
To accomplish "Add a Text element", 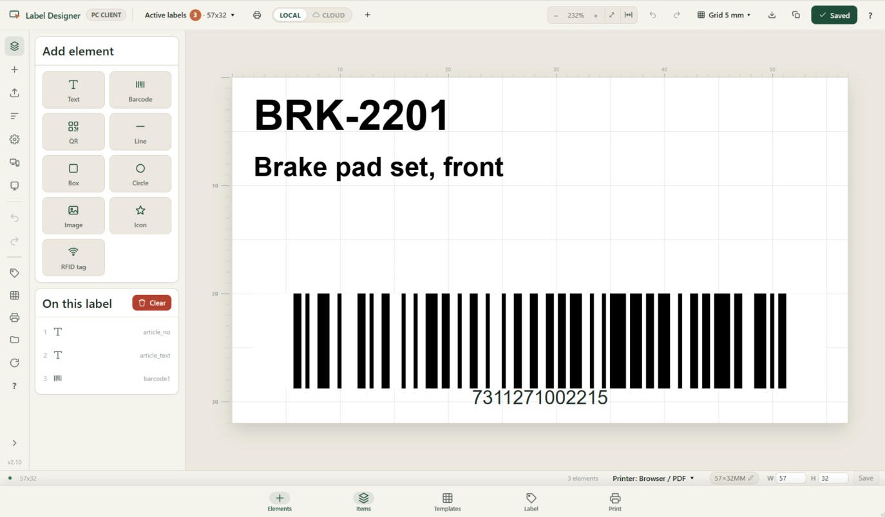I will [x=73, y=90].
